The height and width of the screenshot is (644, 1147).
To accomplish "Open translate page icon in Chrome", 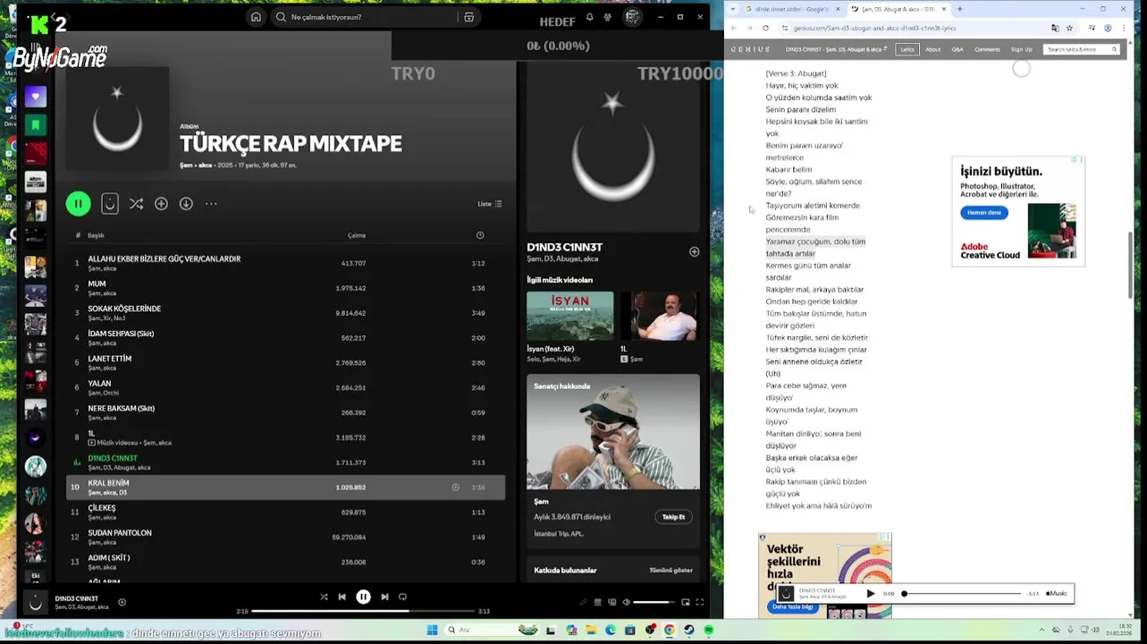I will tap(1055, 28).
